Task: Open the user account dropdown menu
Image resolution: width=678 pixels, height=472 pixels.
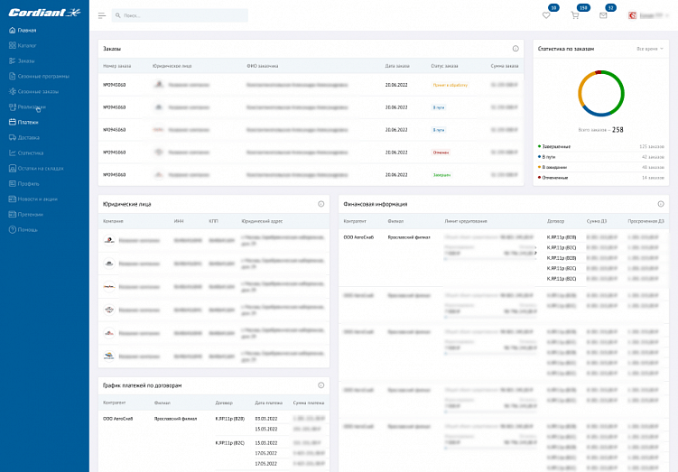Action: point(651,15)
